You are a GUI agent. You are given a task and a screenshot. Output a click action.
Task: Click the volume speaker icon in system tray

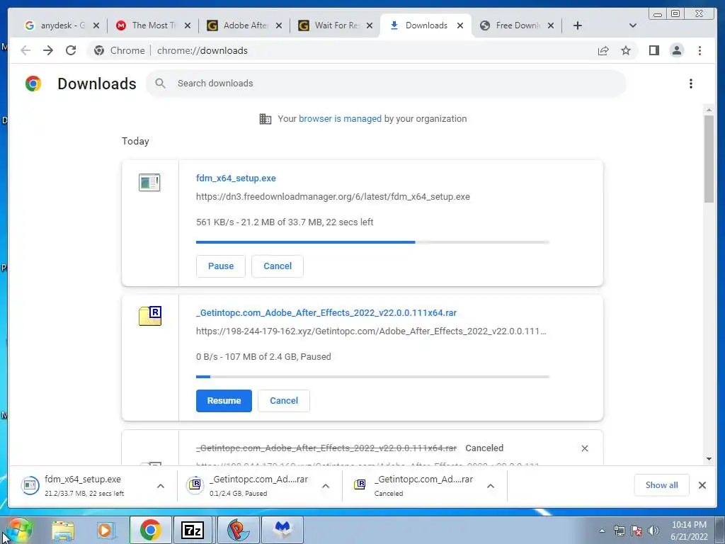click(x=653, y=531)
